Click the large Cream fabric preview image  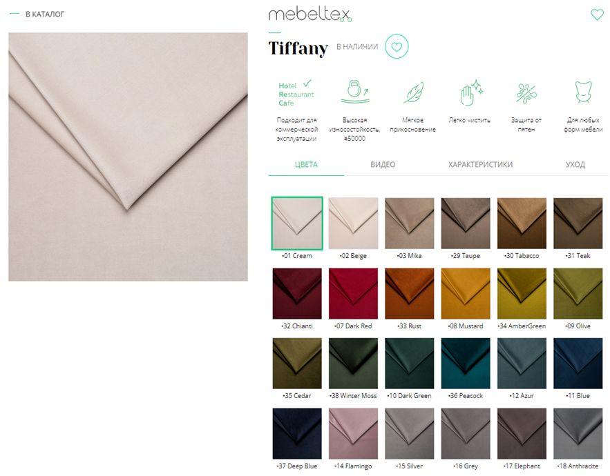coord(128,157)
